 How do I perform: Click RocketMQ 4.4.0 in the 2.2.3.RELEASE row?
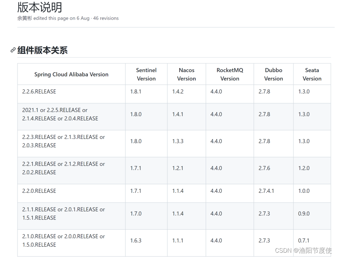pos(216,141)
